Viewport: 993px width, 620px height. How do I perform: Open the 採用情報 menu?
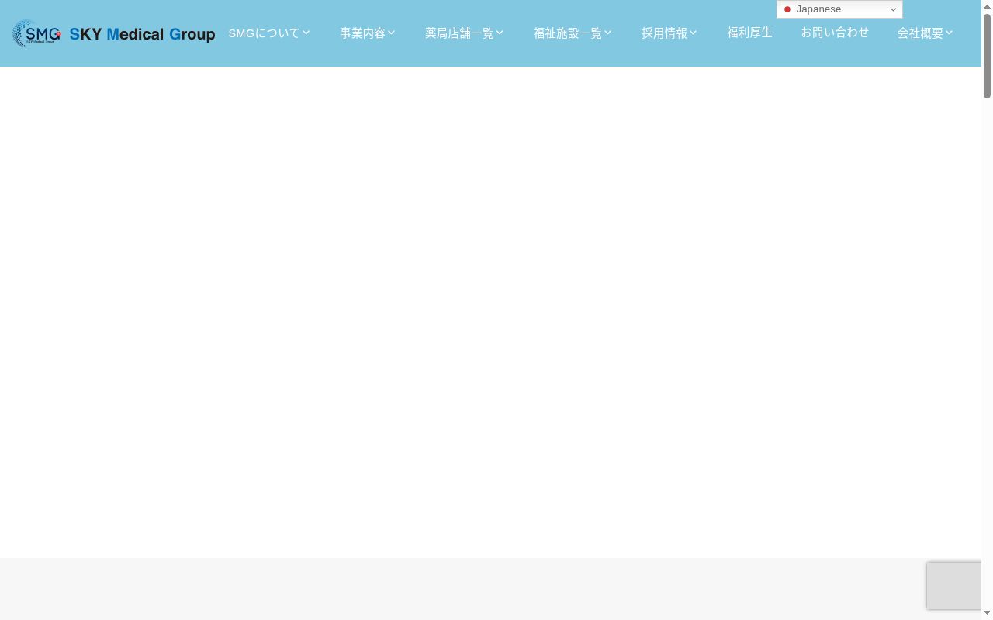pyautogui.click(x=669, y=33)
